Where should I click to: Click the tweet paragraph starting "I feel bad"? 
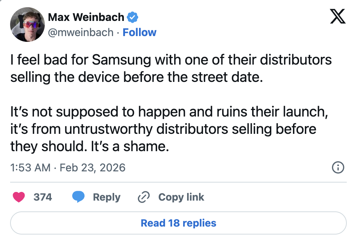pyautogui.click(x=171, y=68)
